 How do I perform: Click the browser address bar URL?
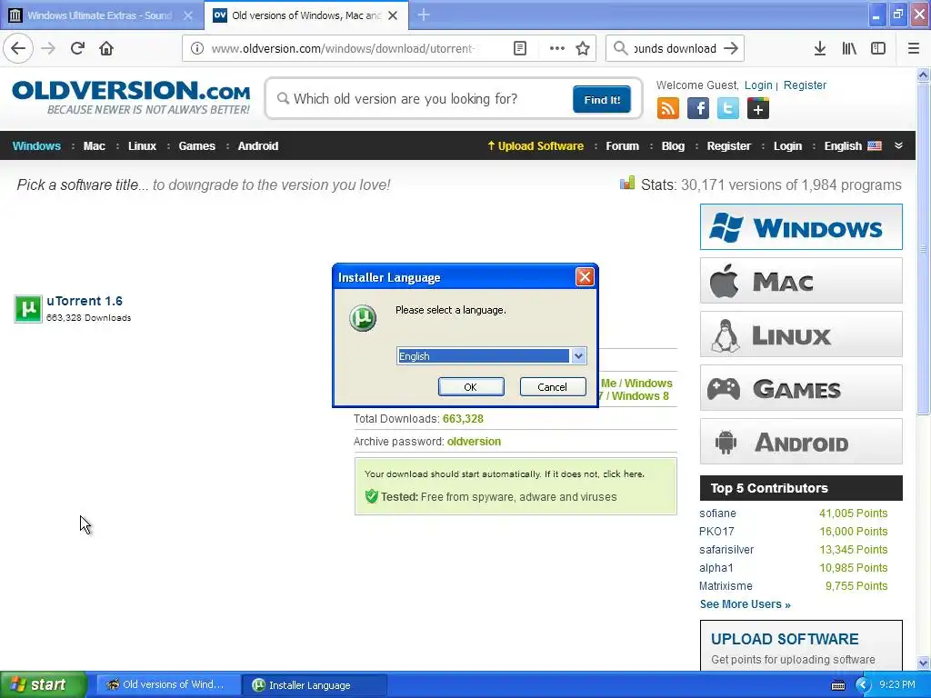345,48
